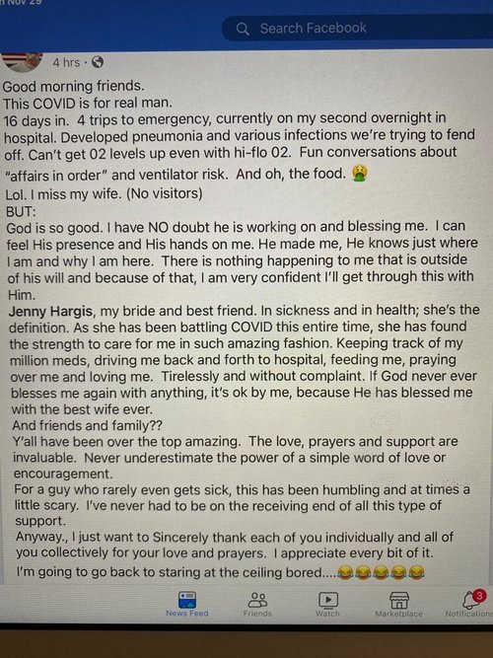Click the "Good morning friends." post text
The height and width of the screenshot is (658, 493).
tap(73, 86)
